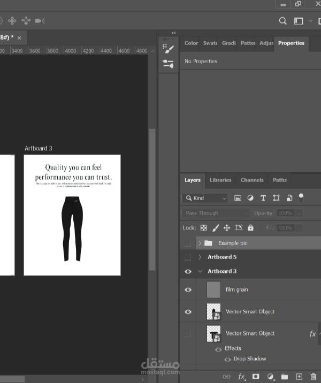This screenshot has height=383, width=321.
Task: Delete layer using the trash icon
Action: [x=314, y=377]
